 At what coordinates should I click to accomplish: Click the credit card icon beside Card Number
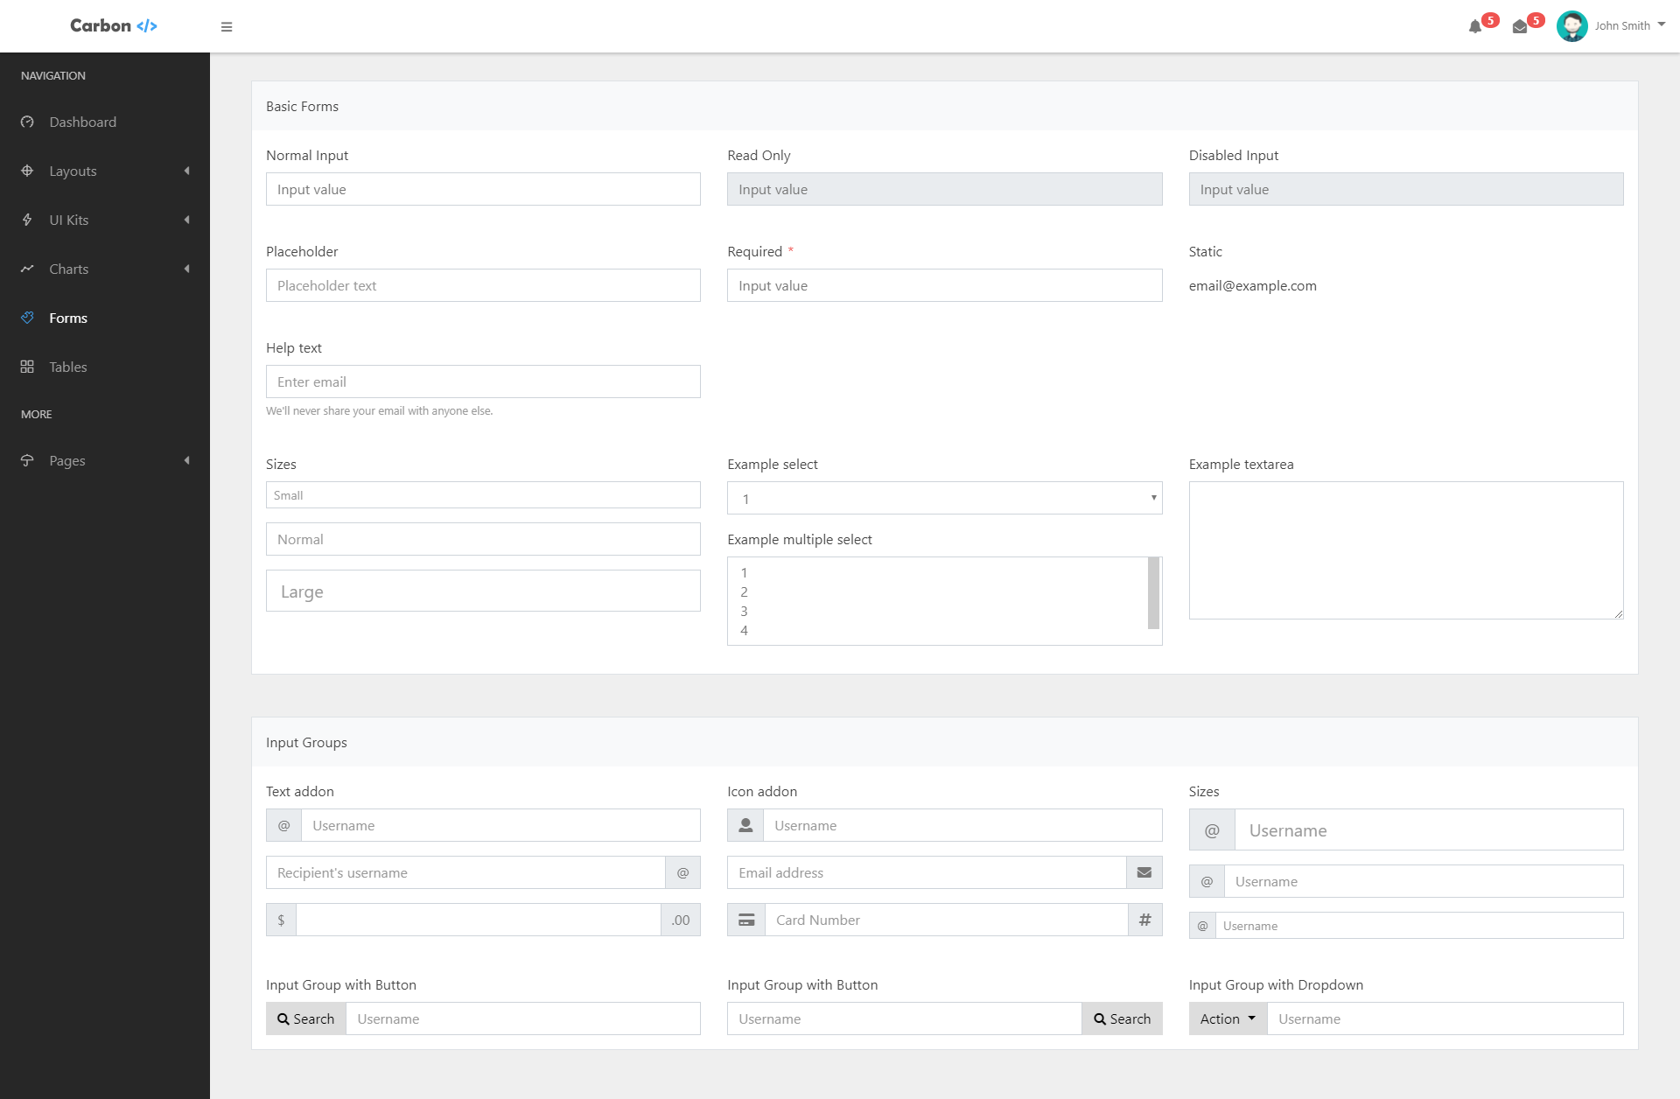[746, 920]
